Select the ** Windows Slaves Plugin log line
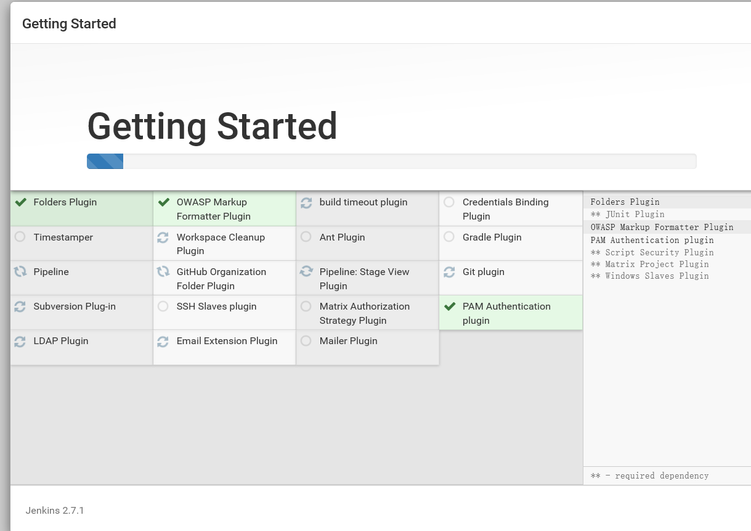The width and height of the screenshot is (751, 531). pyautogui.click(x=649, y=276)
